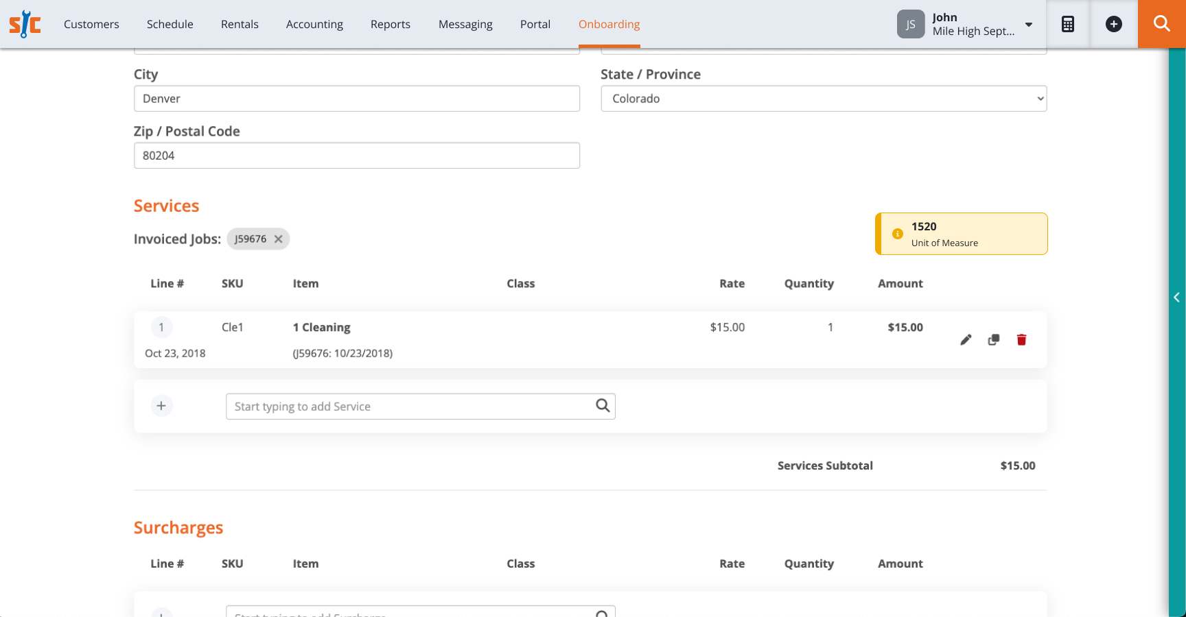Open the State / Province Colorado dropdown
1186x617 pixels.
coord(824,99)
